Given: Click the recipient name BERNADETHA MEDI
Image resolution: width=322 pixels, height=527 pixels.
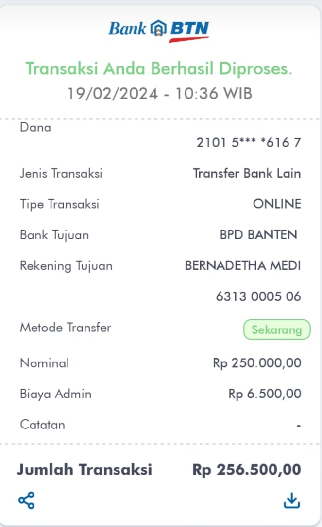Looking at the screenshot, I should [x=243, y=266].
